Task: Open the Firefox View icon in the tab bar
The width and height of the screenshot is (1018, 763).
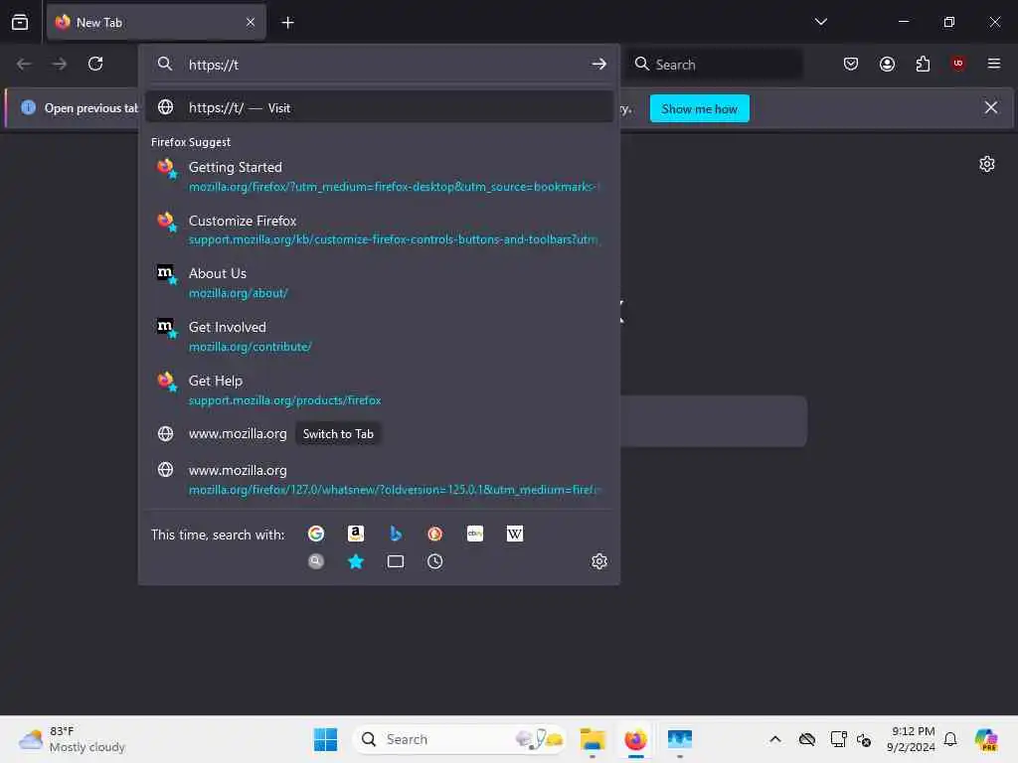Action: click(20, 22)
